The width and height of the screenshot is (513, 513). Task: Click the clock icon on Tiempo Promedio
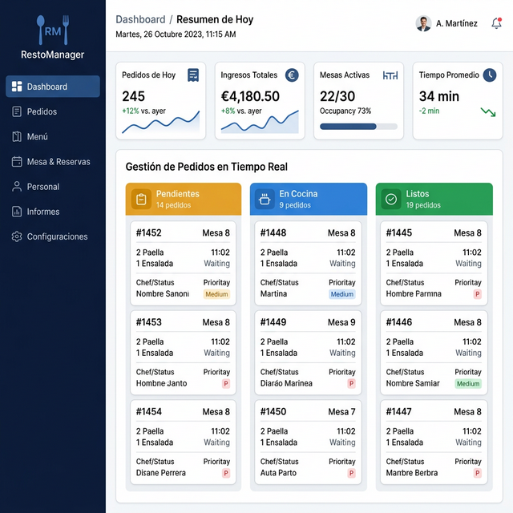click(x=489, y=75)
